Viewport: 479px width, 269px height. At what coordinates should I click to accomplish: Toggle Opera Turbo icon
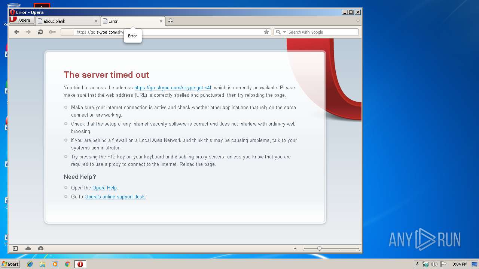coord(41,248)
